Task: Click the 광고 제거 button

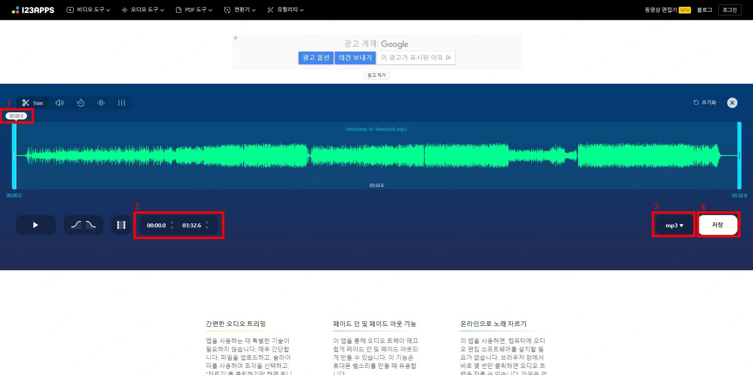Action: pyautogui.click(x=376, y=75)
